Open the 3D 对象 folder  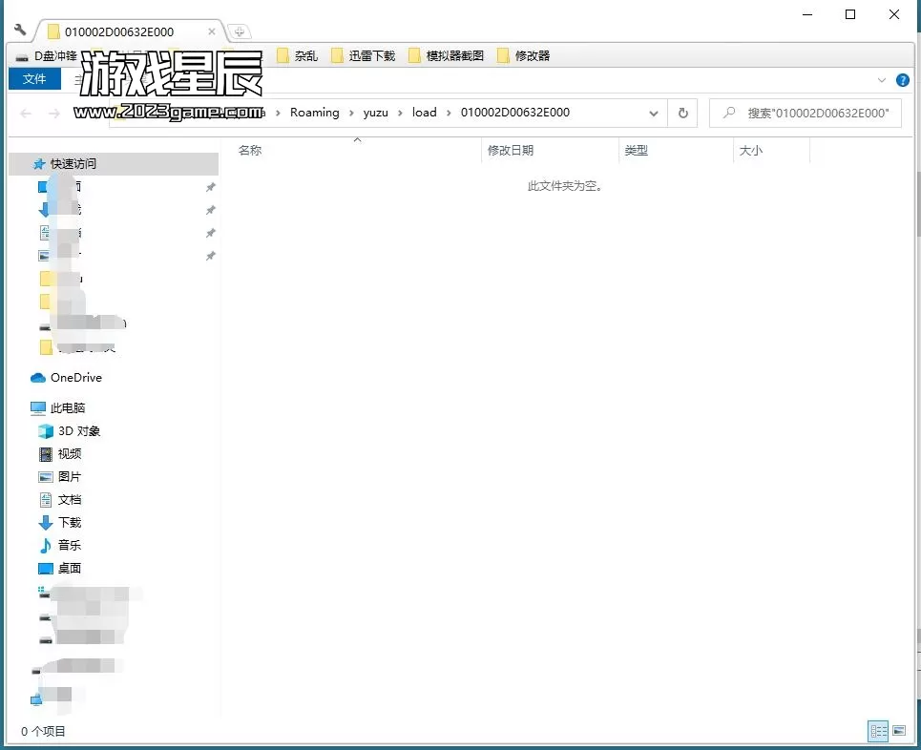click(78, 431)
